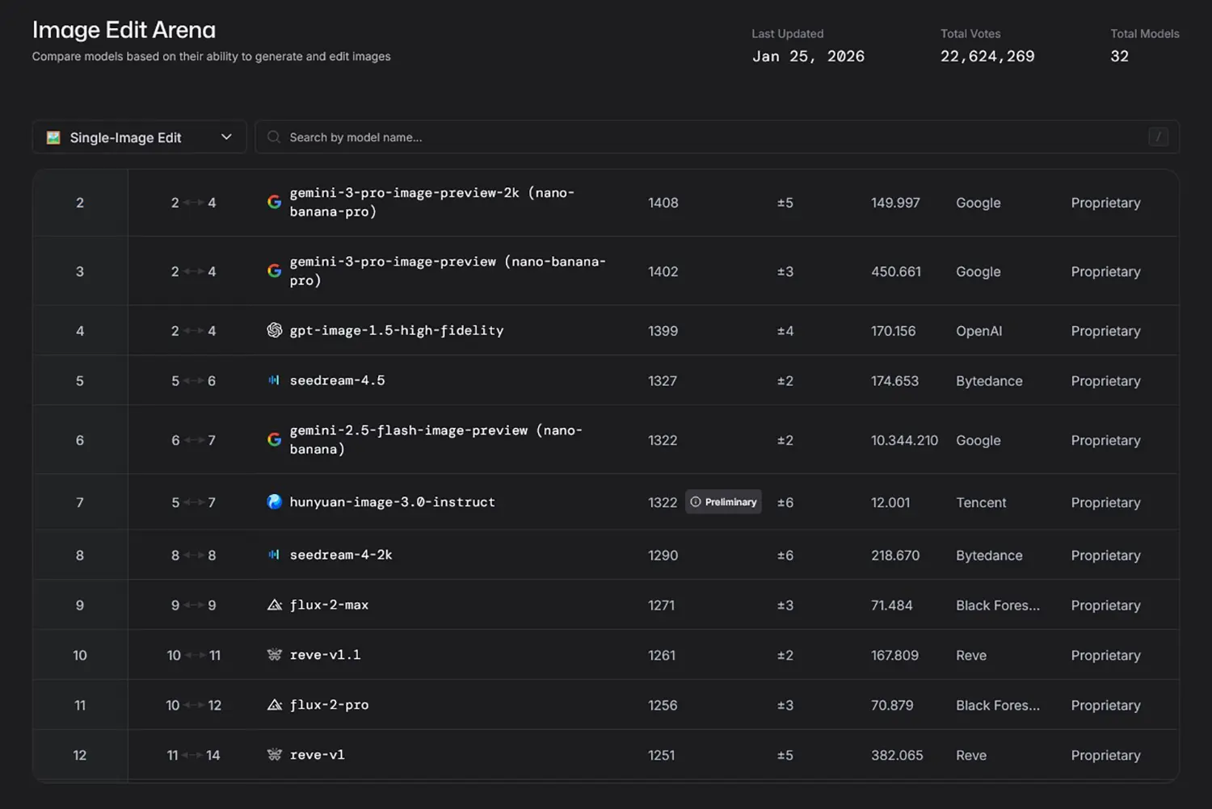Click the magnifier icon in search bar
The image size is (1212, 809).
(274, 137)
